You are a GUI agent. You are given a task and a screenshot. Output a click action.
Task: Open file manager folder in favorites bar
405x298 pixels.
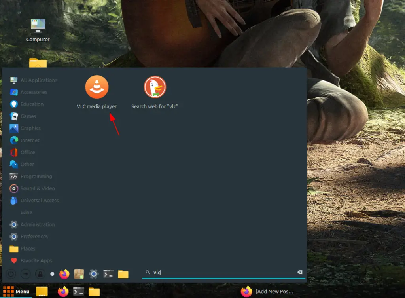[123, 274]
